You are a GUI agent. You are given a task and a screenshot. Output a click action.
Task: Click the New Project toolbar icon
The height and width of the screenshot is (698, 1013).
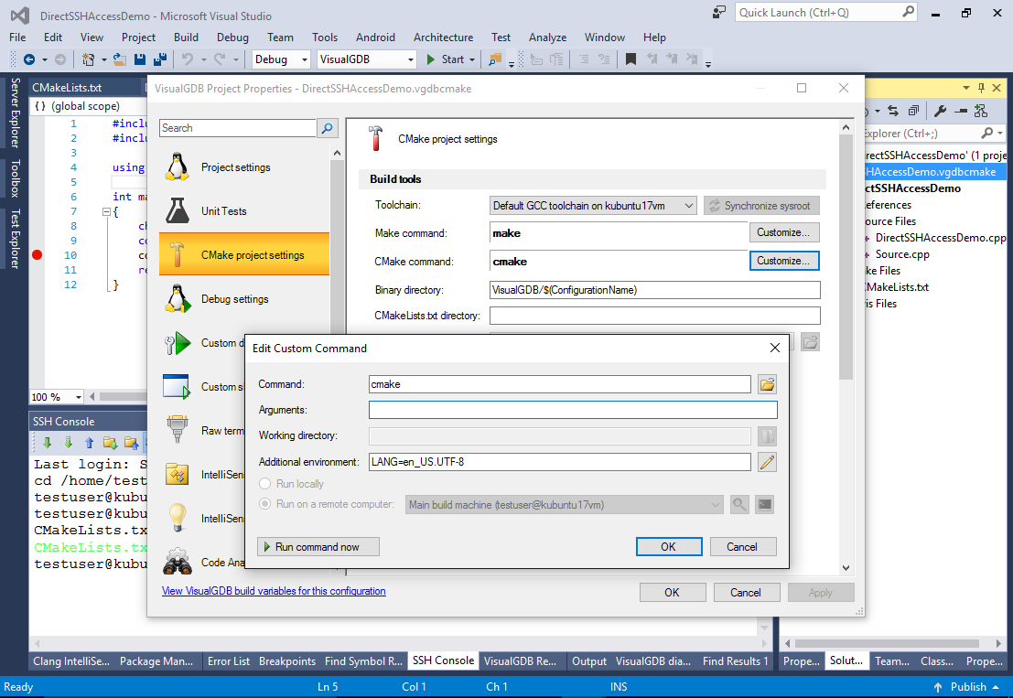tap(88, 59)
